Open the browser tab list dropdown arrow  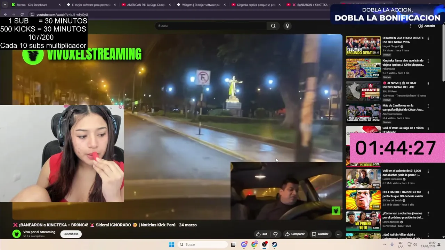[x=5, y=5]
